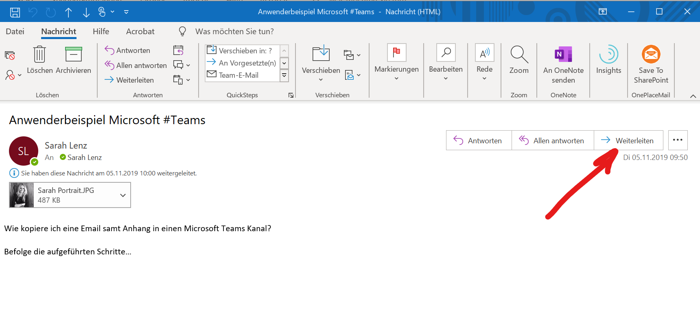Open the move actions dropdown below the Rules icon

tap(353, 75)
